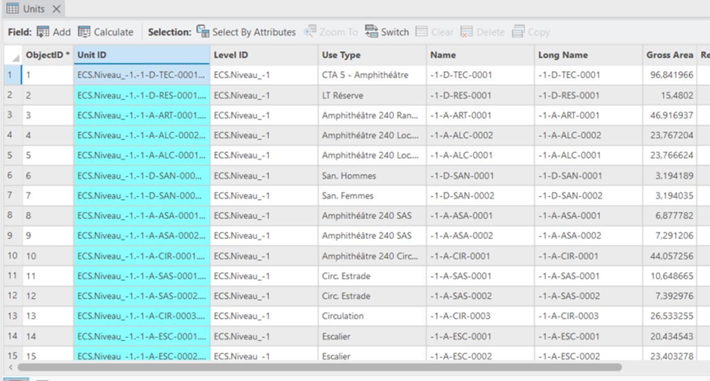Click the Switch selection icon

click(371, 32)
